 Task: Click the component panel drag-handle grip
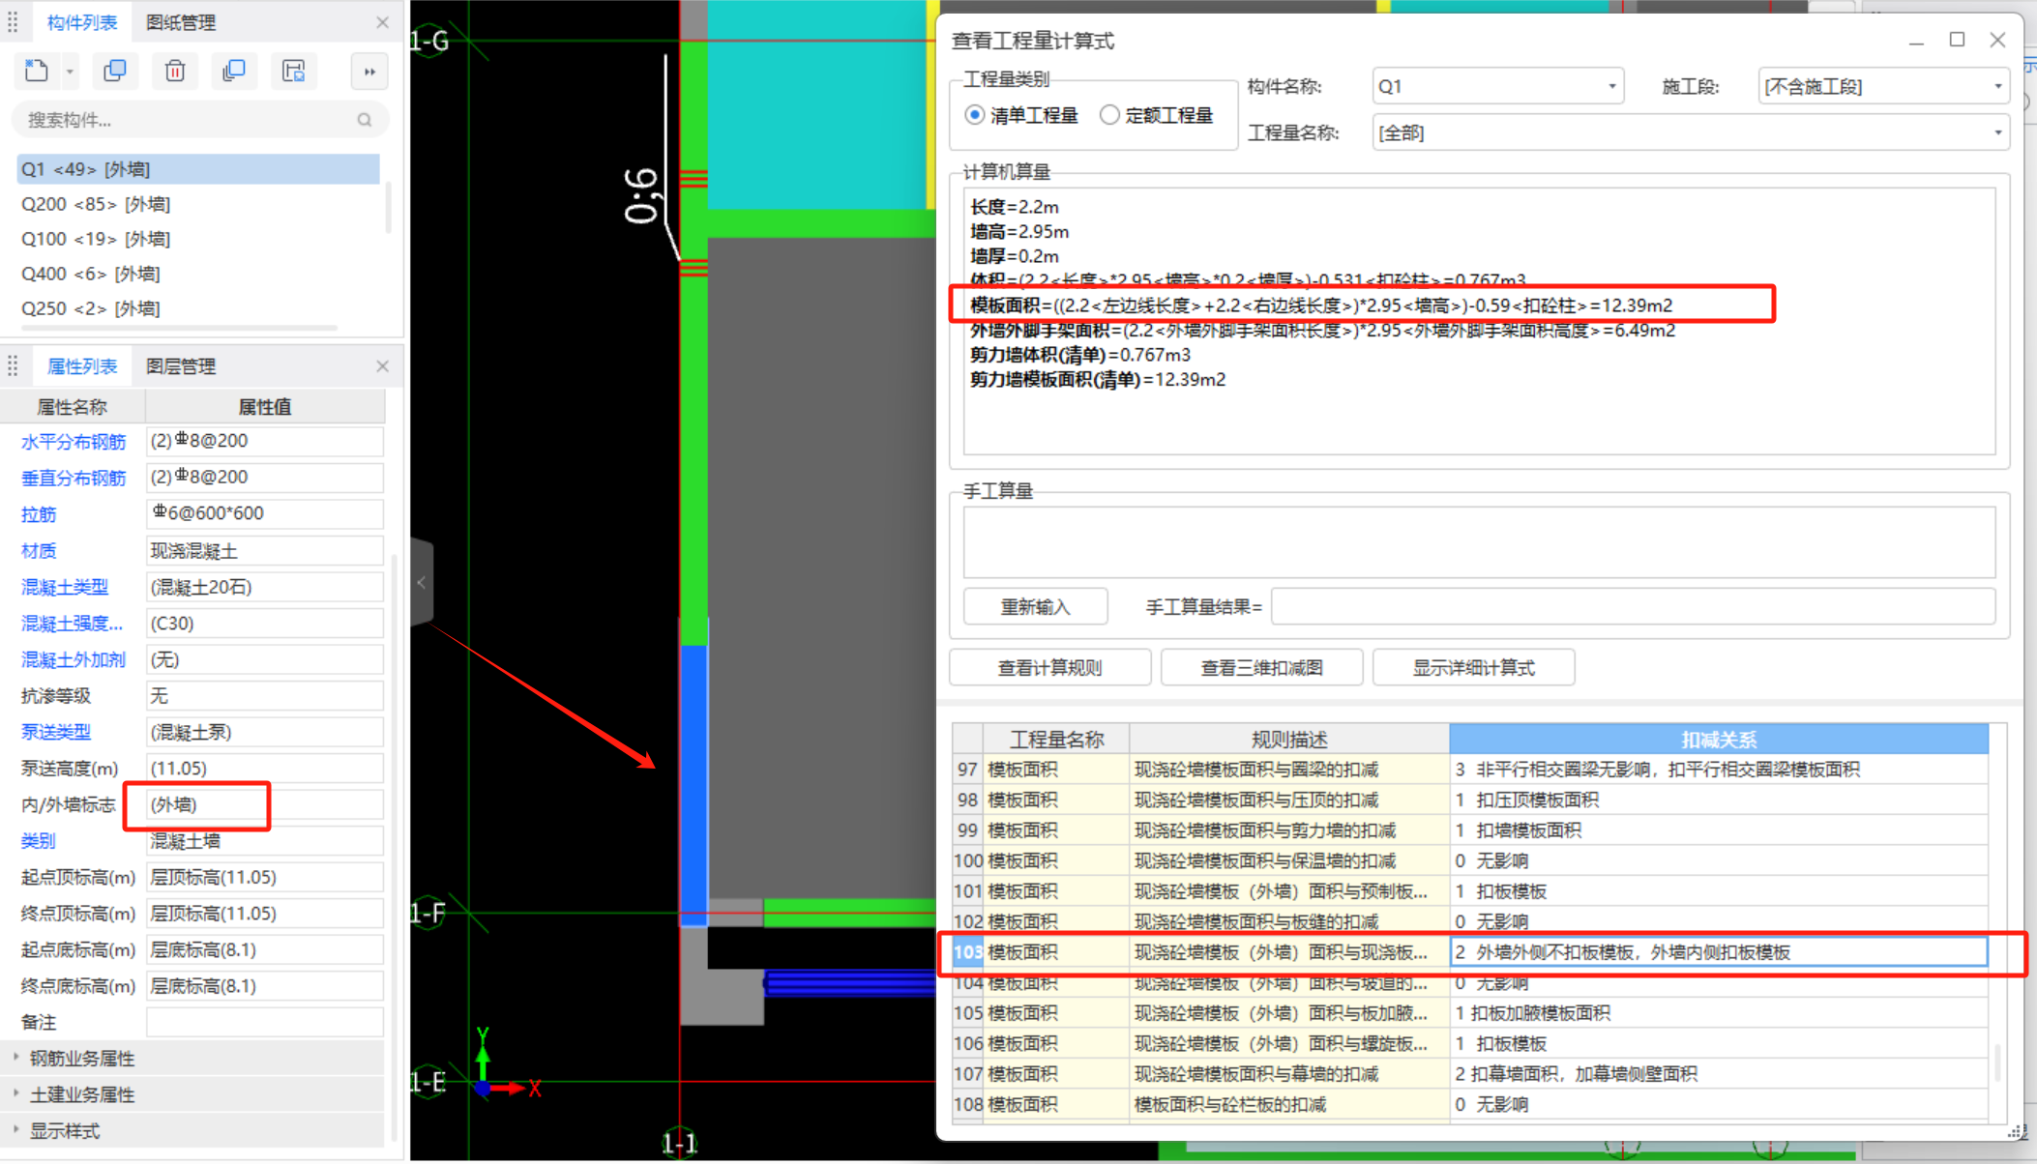(x=13, y=22)
